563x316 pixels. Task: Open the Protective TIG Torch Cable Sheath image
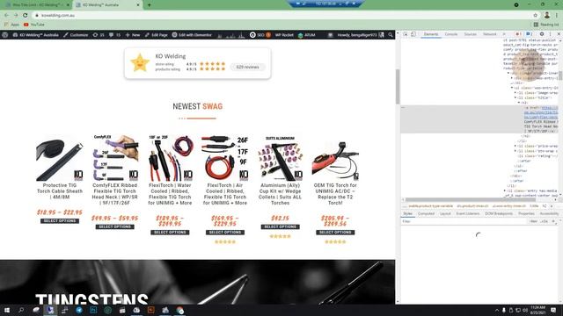click(x=60, y=158)
